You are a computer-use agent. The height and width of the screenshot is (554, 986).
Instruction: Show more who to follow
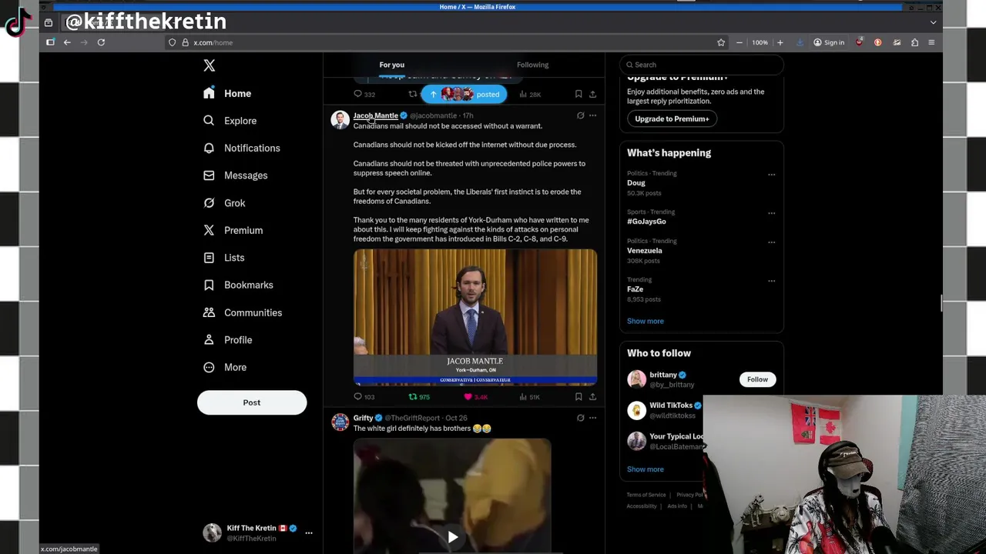pos(645,469)
